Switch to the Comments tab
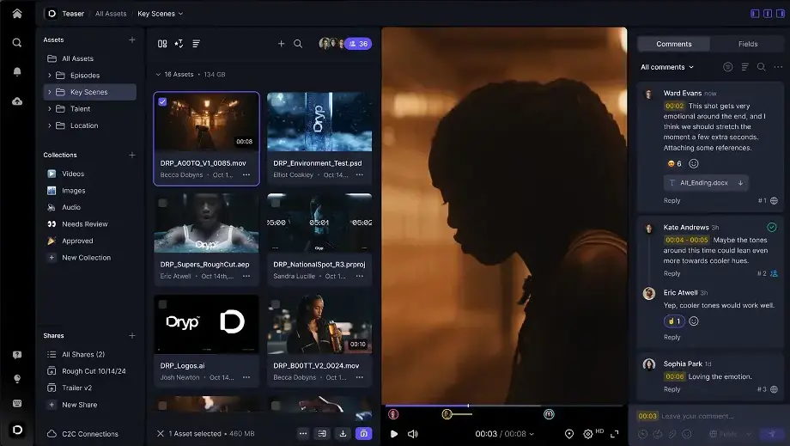This screenshot has width=790, height=446. [673, 44]
